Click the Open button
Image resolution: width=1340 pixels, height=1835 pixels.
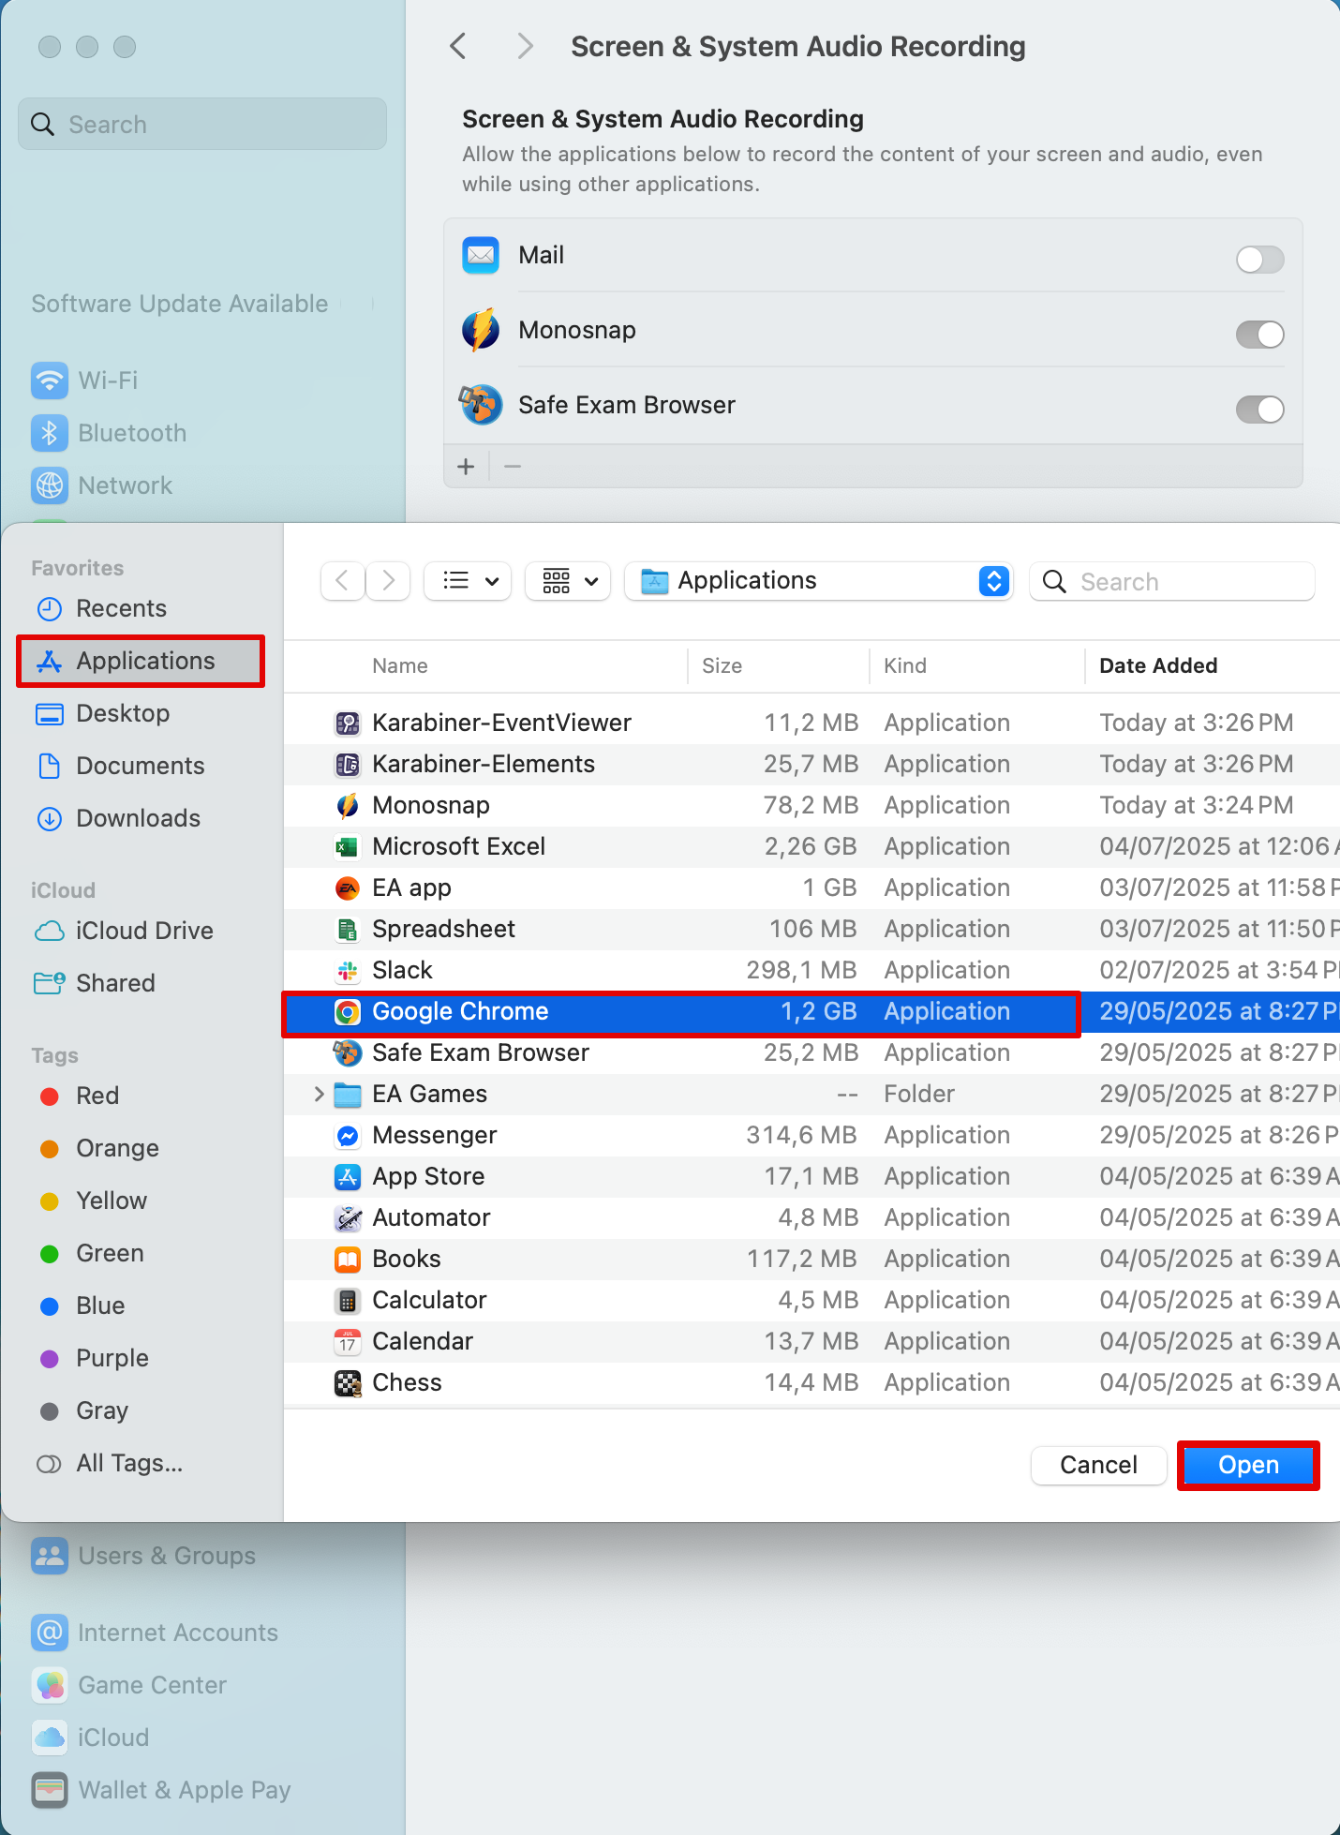[1247, 1465]
